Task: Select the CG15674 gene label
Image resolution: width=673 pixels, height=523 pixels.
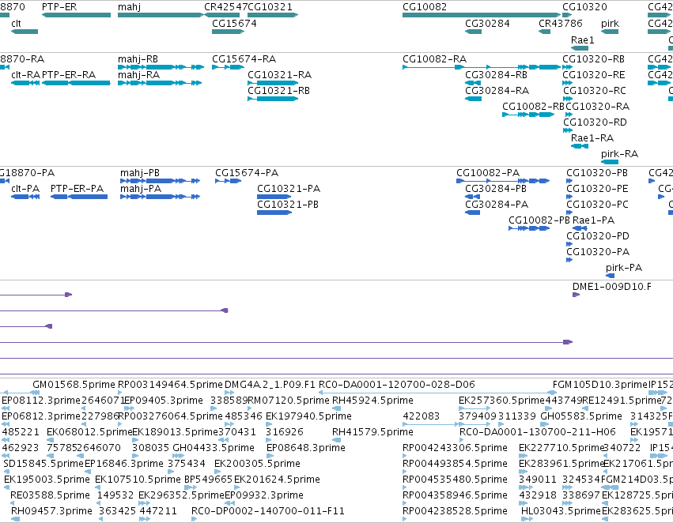Action: click(x=234, y=23)
